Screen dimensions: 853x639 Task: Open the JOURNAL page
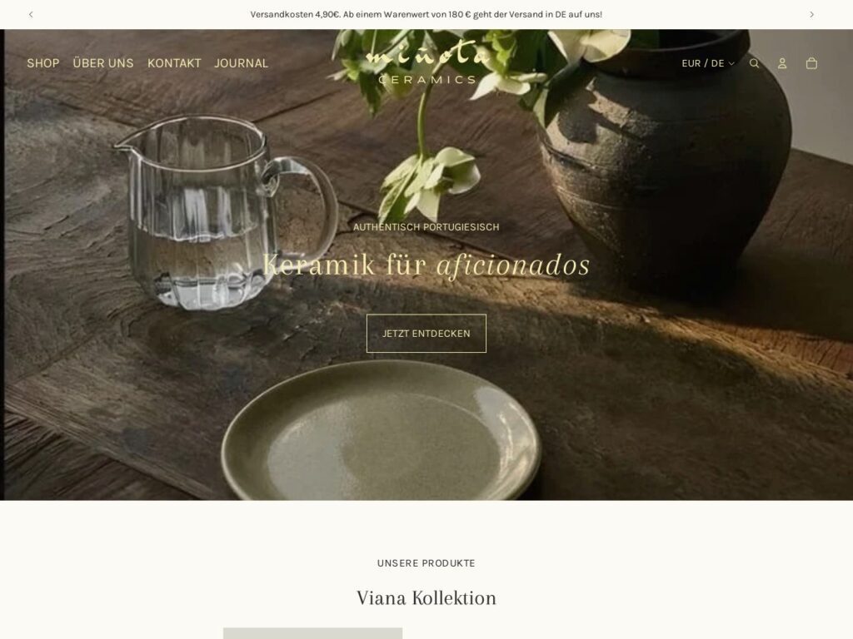tap(241, 63)
